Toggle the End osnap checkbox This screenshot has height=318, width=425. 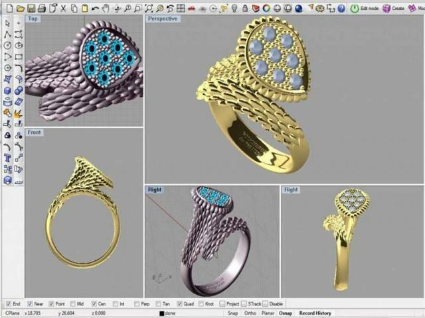pos(9,304)
